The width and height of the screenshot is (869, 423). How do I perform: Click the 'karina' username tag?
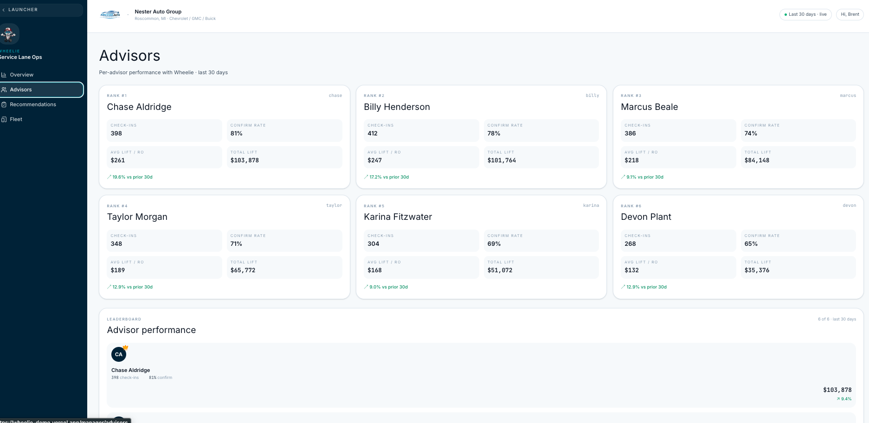tap(591, 205)
